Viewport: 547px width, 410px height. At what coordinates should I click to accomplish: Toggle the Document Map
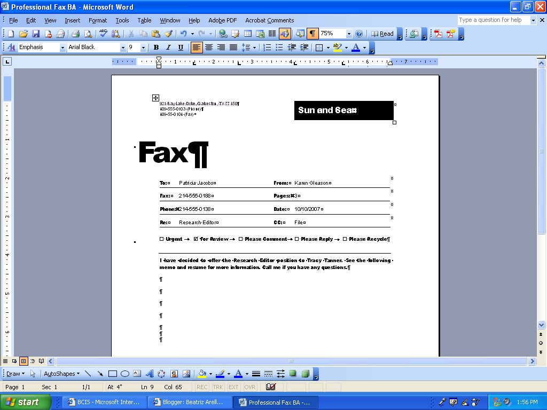click(x=300, y=34)
